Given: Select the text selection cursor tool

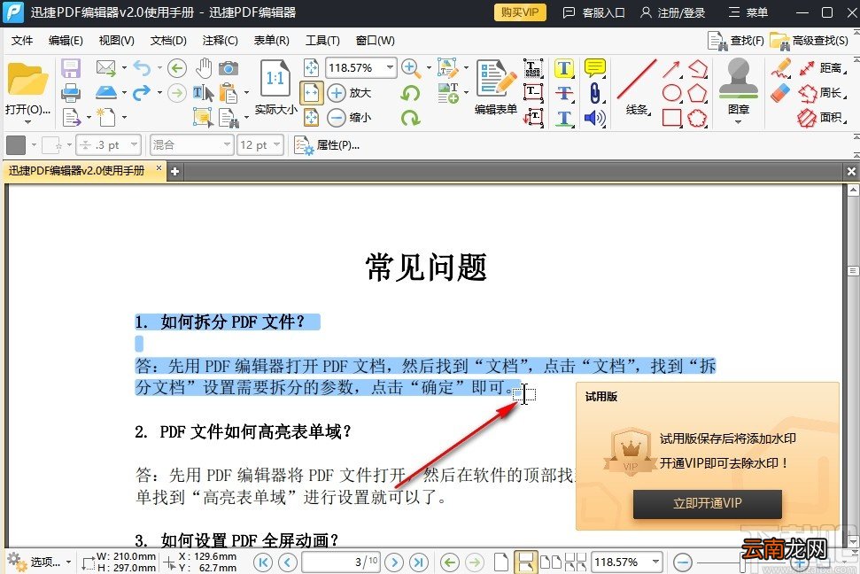Looking at the screenshot, I should (x=203, y=93).
